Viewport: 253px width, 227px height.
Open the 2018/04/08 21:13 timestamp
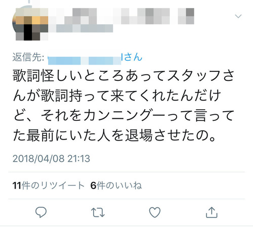[52, 159]
